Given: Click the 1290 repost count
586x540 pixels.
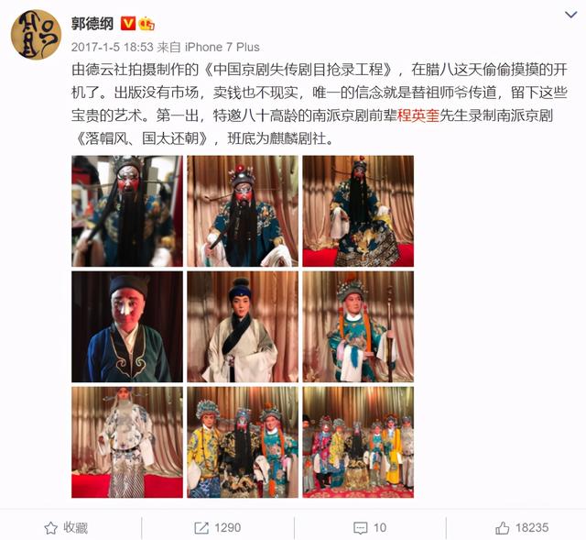Looking at the screenshot, I should tap(228, 528).
